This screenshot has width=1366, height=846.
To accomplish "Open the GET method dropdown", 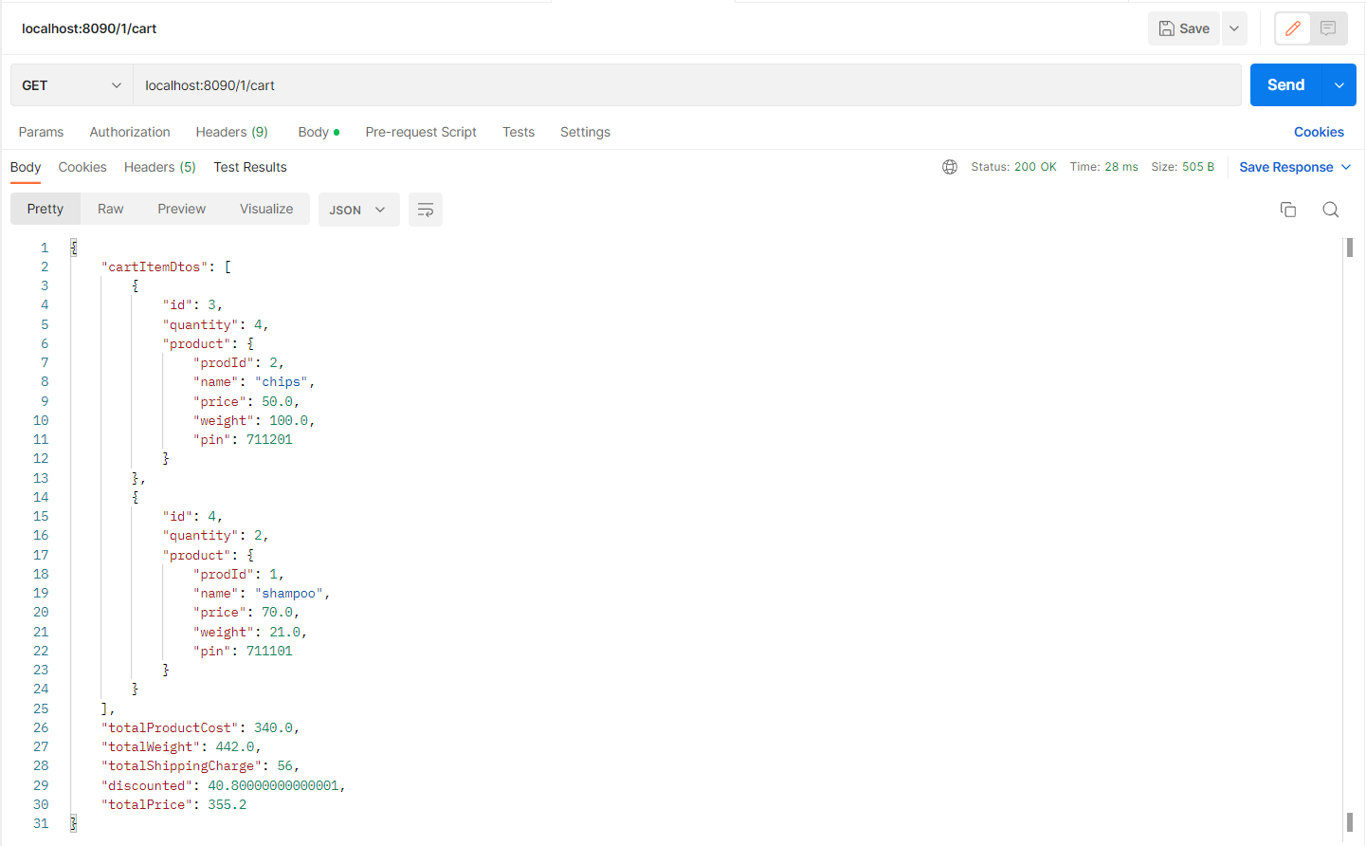I will [71, 84].
